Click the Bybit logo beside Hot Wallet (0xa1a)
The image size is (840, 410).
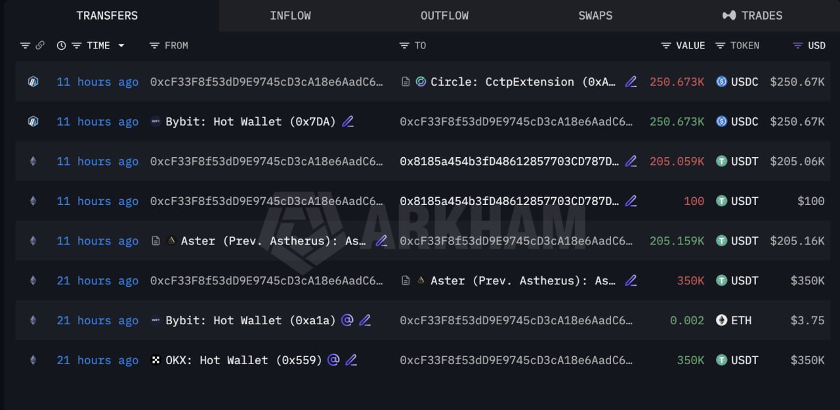point(156,320)
